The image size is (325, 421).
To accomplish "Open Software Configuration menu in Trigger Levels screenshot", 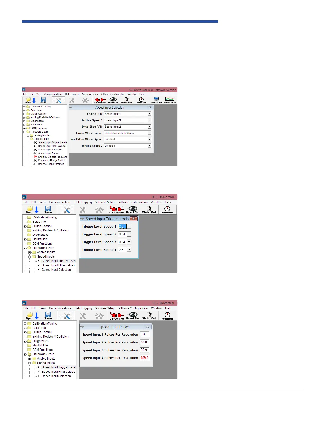I will (132, 202).
